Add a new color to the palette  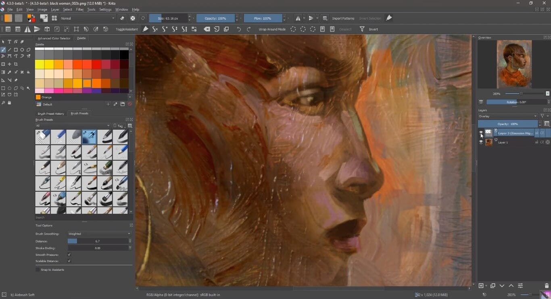point(108,104)
